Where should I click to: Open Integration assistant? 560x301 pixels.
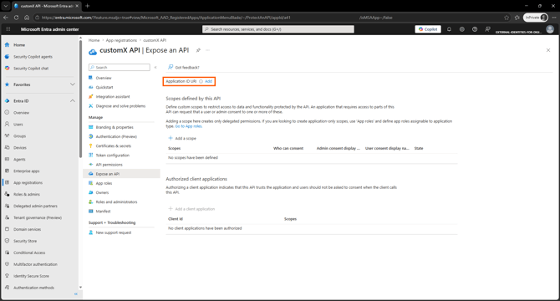(113, 97)
